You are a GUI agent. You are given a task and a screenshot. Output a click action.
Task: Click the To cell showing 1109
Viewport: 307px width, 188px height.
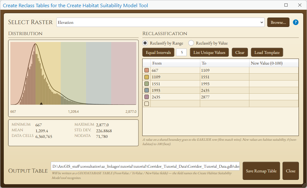coord(225,70)
